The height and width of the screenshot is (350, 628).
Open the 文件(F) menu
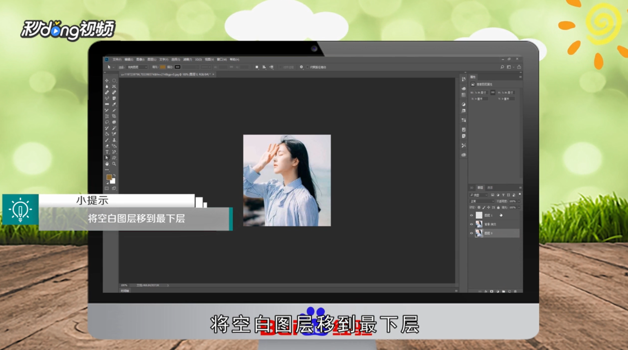tap(117, 59)
